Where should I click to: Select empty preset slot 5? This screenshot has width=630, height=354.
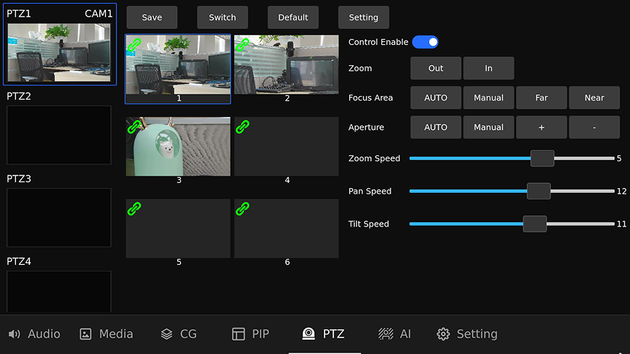point(178,228)
